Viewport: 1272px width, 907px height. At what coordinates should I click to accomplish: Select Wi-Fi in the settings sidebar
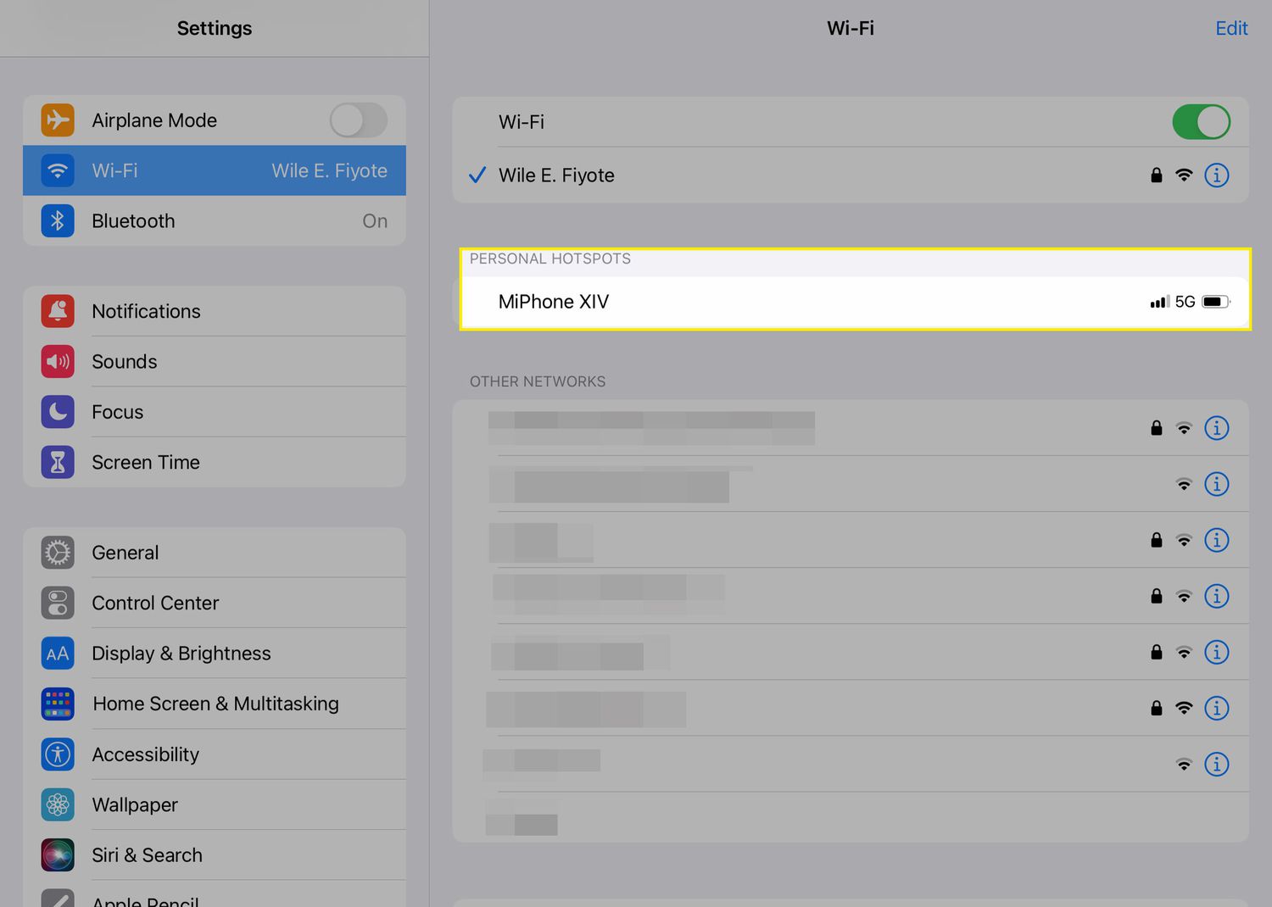[x=215, y=170]
